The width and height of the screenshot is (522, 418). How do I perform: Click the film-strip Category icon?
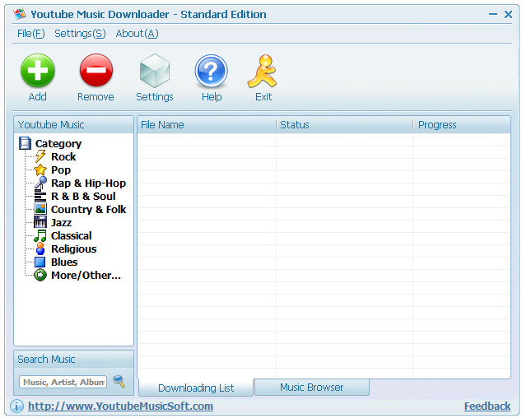tap(25, 143)
